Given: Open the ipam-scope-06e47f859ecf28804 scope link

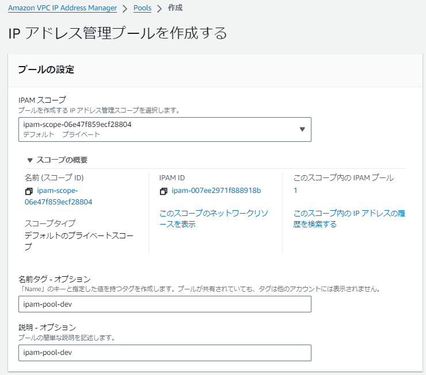Looking at the screenshot, I should [x=58, y=196].
